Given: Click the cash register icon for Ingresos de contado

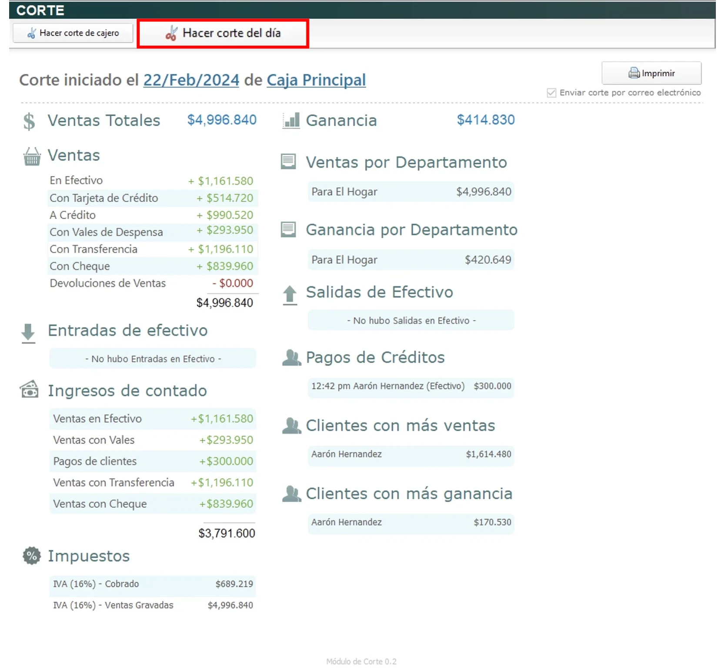Looking at the screenshot, I should pyautogui.click(x=30, y=390).
